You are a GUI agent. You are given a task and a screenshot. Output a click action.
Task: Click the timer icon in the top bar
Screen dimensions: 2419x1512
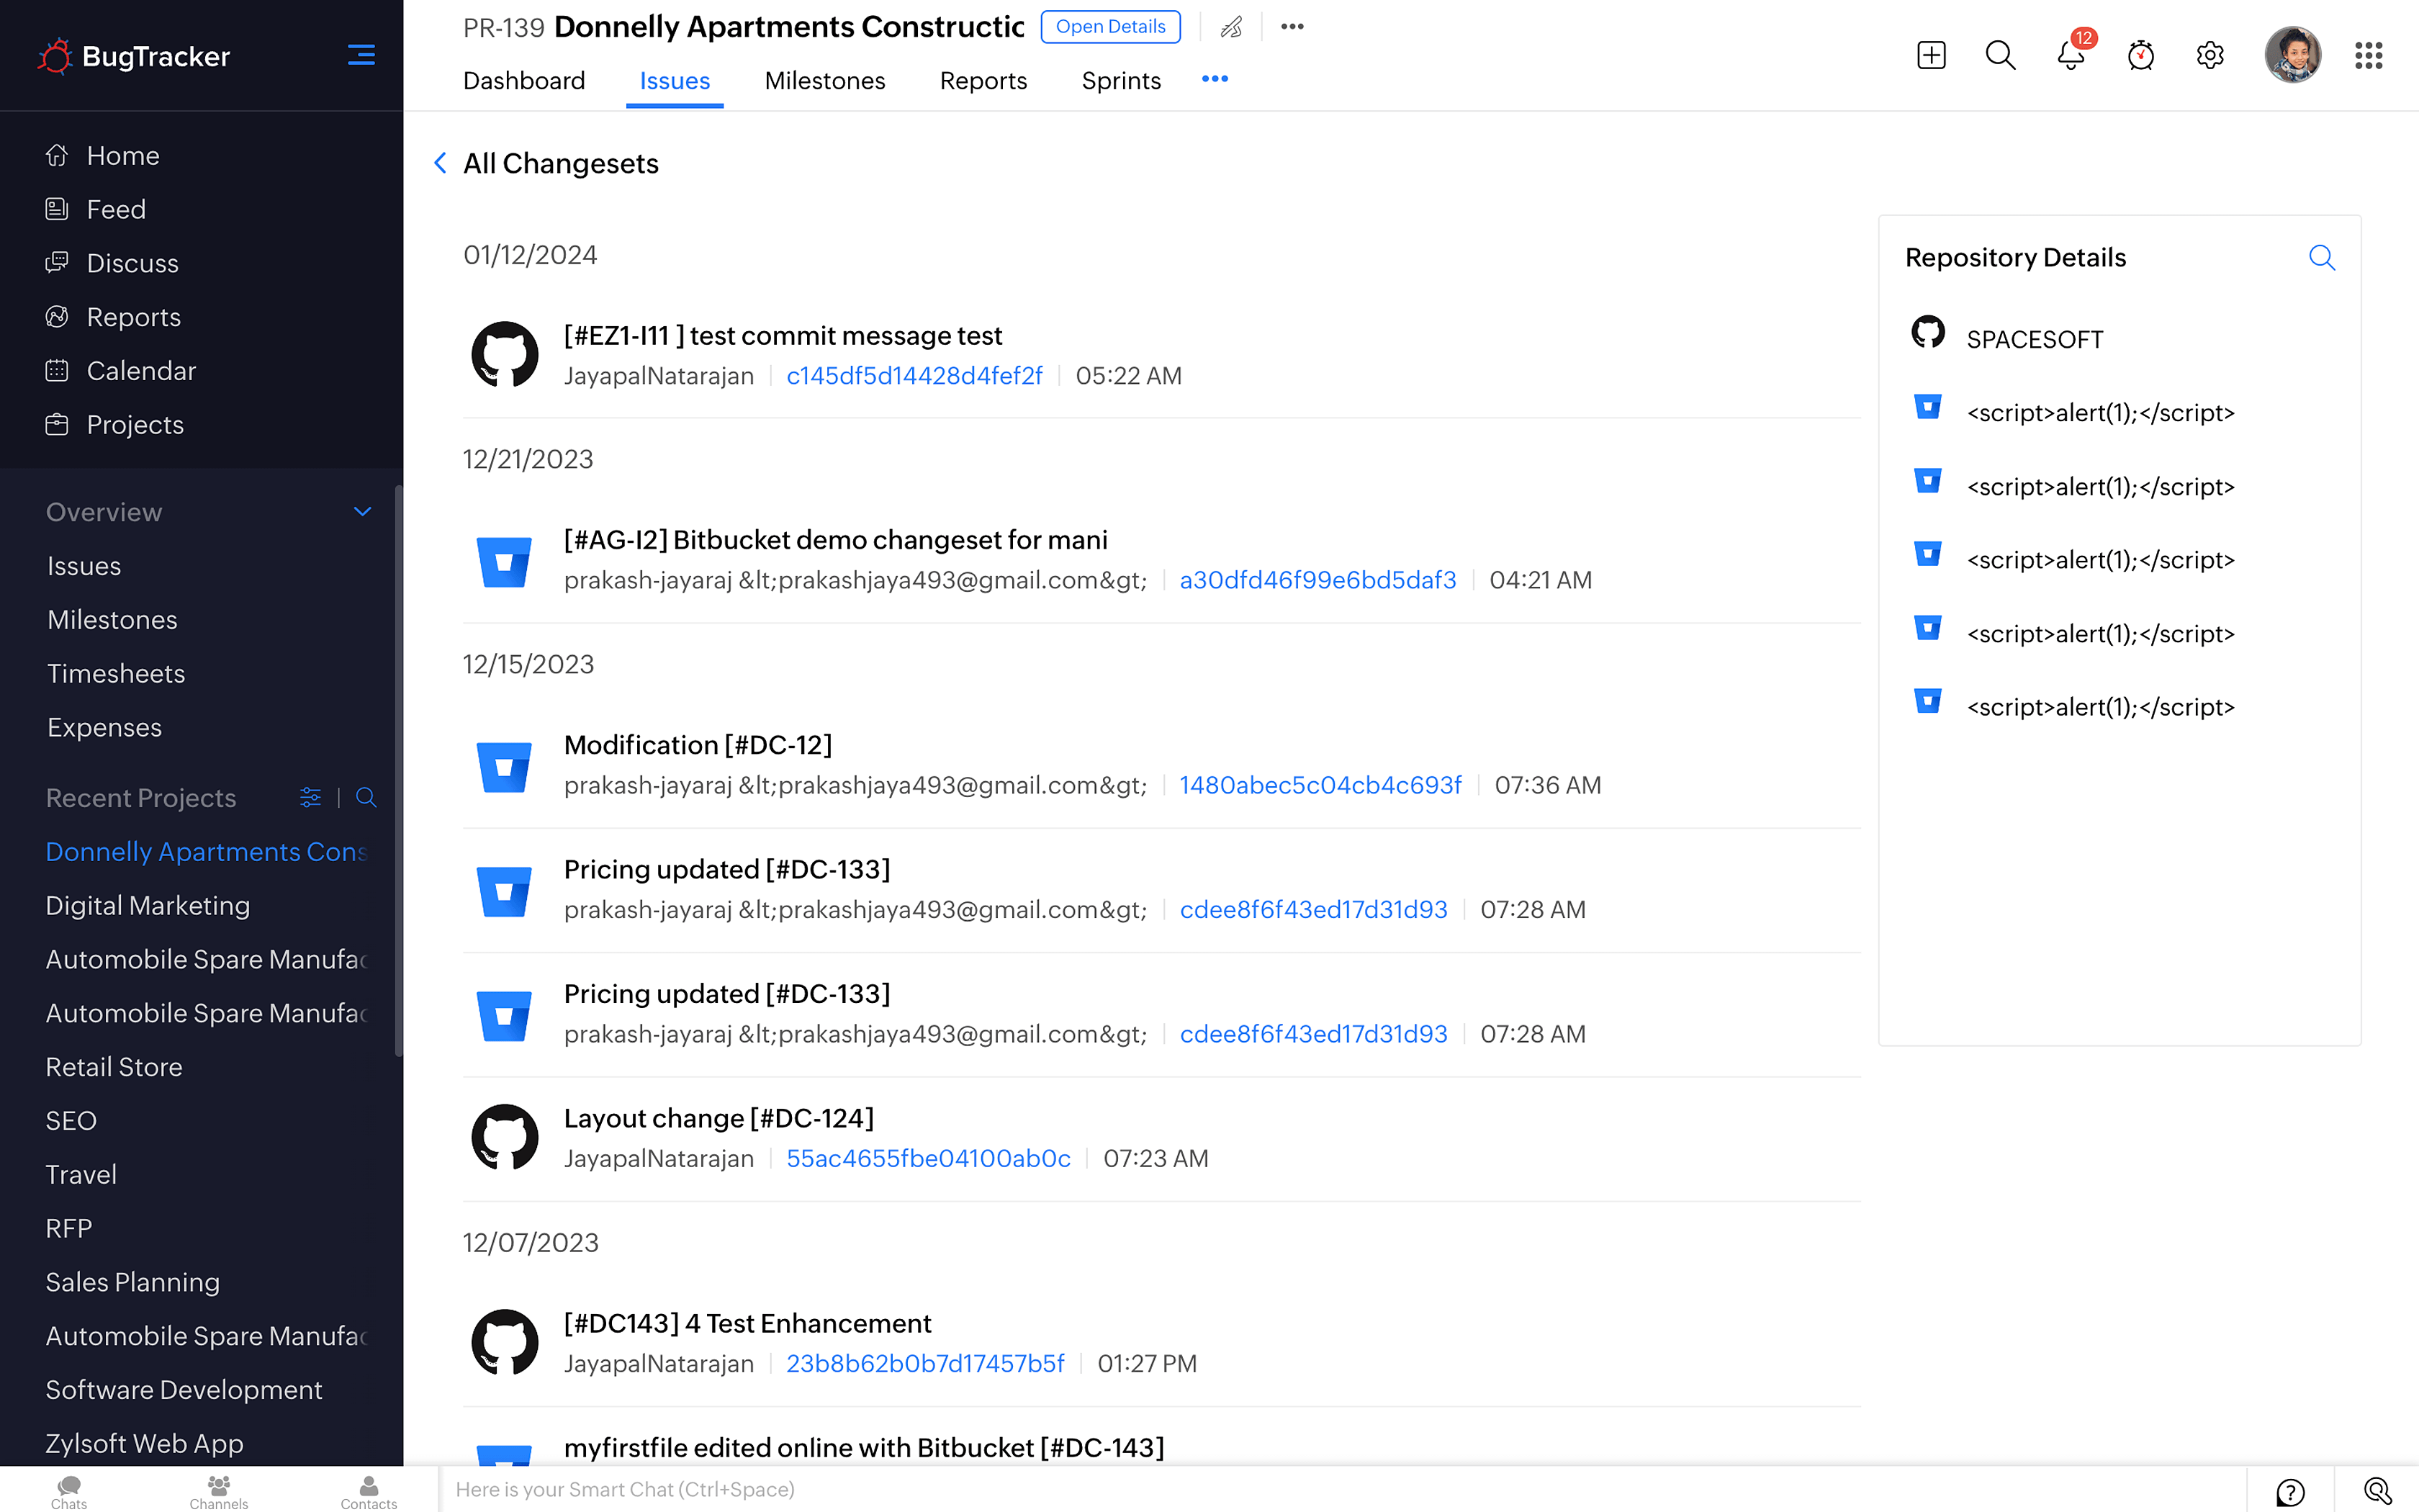click(x=2140, y=56)
